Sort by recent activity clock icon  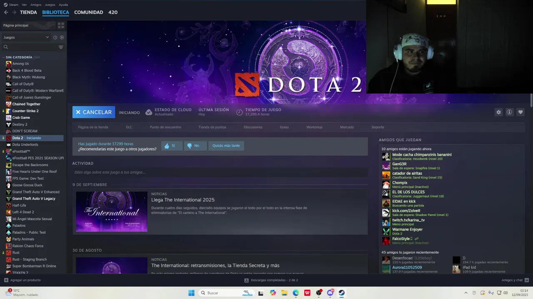[55, 37]
